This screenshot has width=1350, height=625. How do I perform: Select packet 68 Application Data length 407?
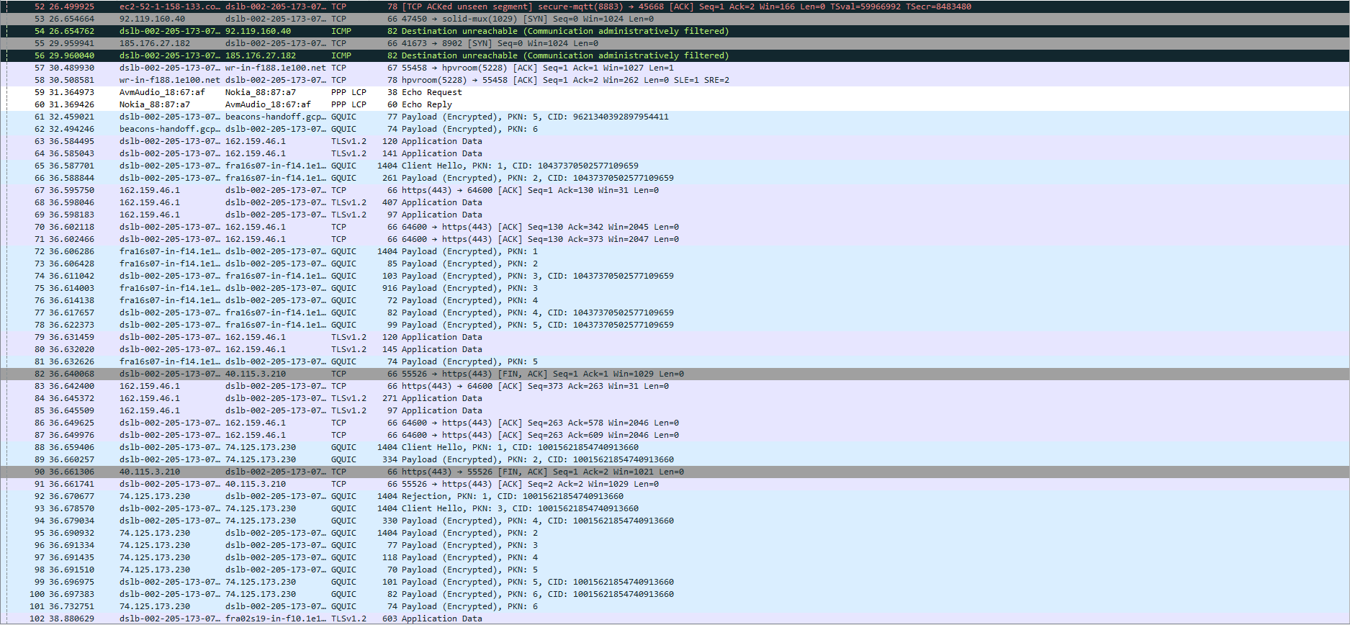pyautogui.click(x=675, y=202)
